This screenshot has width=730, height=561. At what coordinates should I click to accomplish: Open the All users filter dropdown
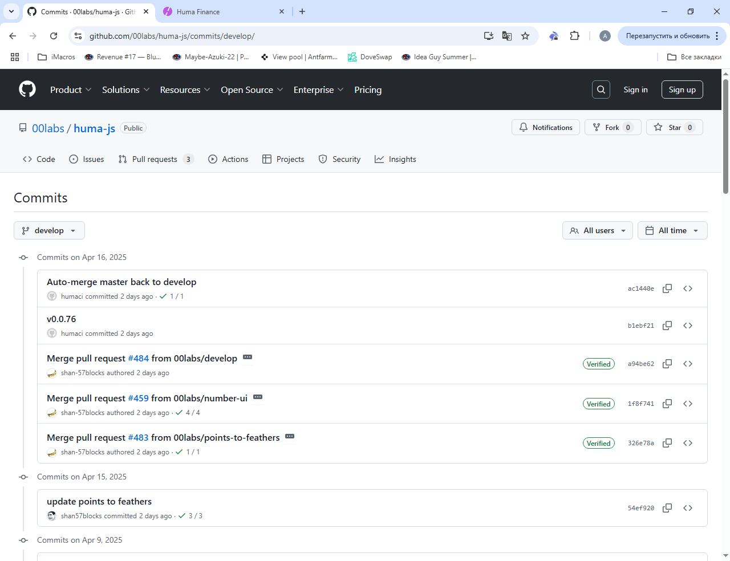click(597, 230)
